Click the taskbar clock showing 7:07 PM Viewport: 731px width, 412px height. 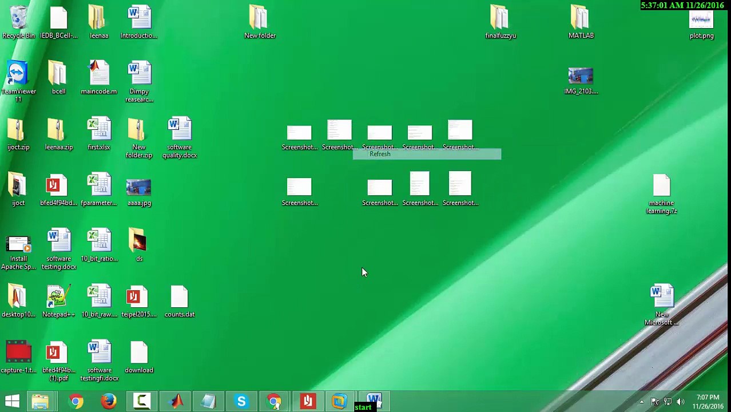pyautogui.click(x=708, y=402)
